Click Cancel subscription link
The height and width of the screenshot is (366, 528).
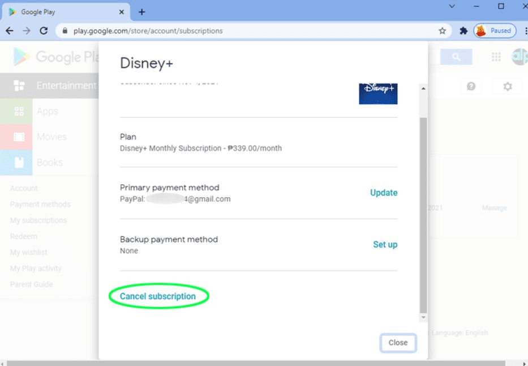click(158, 296)
